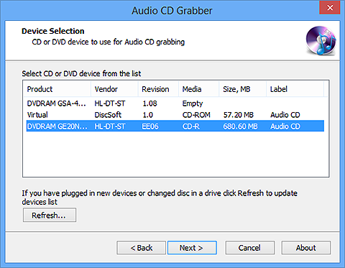Image resolution: width=345 pixels, height=268 pixels.
Task: Sort list by Vendor column header
Action: (114, 89)
